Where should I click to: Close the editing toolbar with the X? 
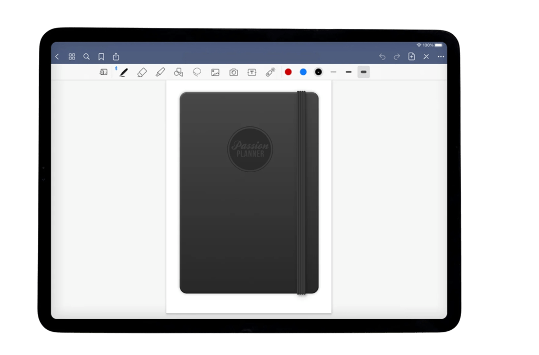(426, 57)
